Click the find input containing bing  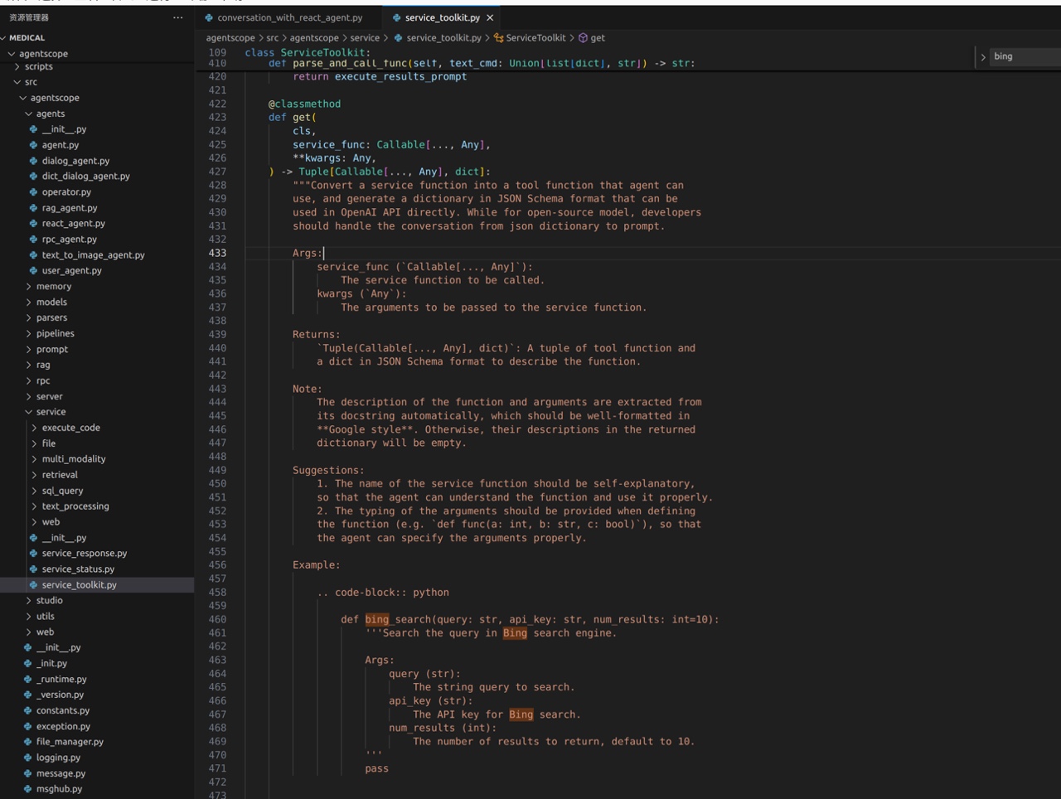click(1025, 56)
